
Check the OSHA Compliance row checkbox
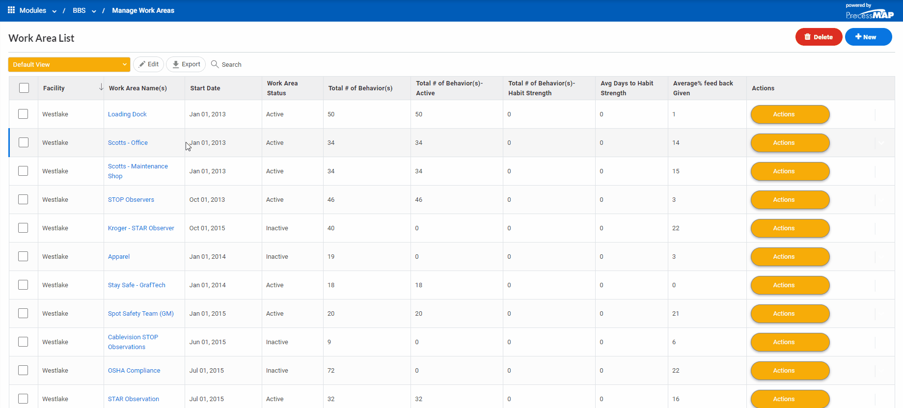pos(23,370)
